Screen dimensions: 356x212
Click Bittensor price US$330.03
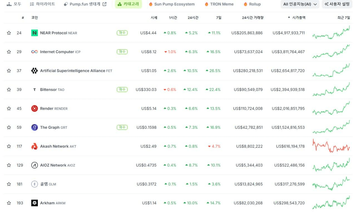click(146, 89)
